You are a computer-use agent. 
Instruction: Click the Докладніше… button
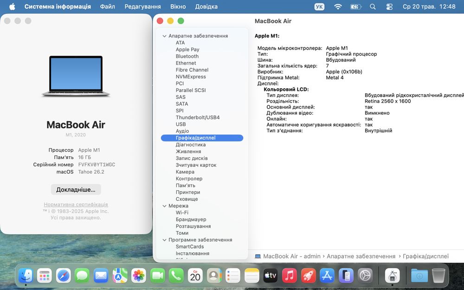[x=76, y=190]
